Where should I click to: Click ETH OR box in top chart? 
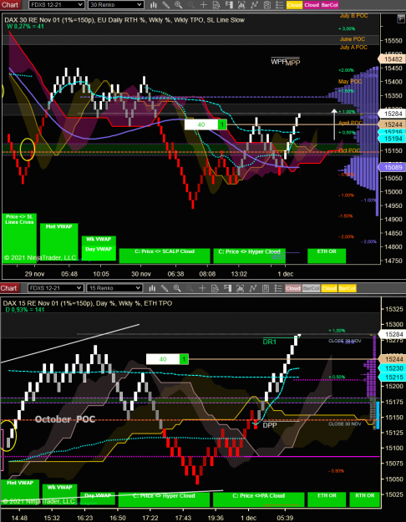pyautogui.click(x=327, y=256)
